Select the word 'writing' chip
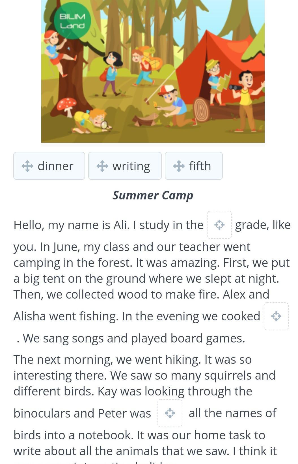298x464 pixels. pos(125,166)
